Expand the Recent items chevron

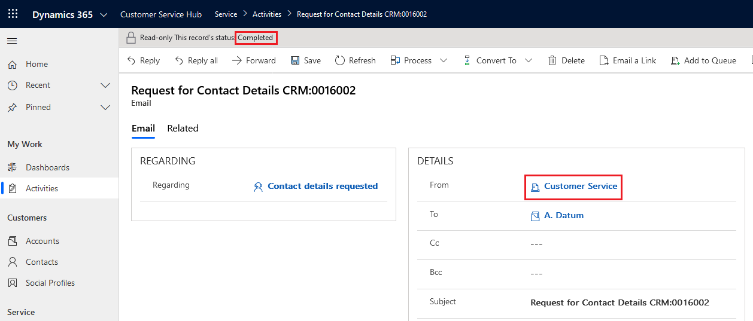click(105, 85)
